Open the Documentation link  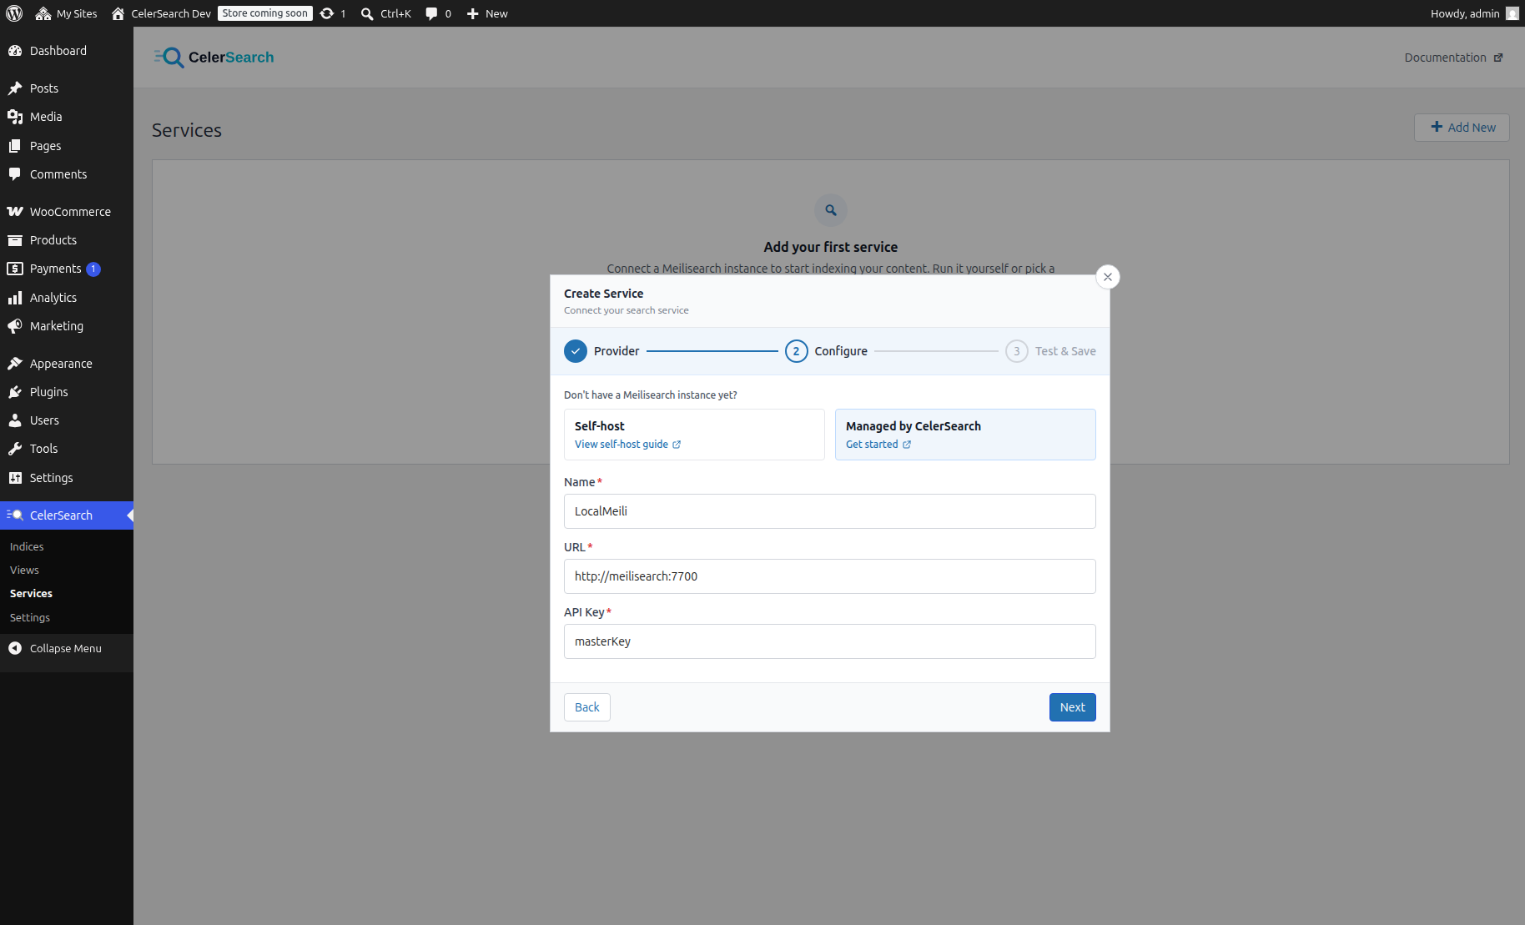(1453, 58)
